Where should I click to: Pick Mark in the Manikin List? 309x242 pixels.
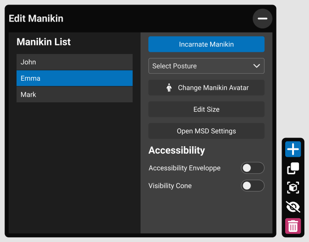pos(75,94)
